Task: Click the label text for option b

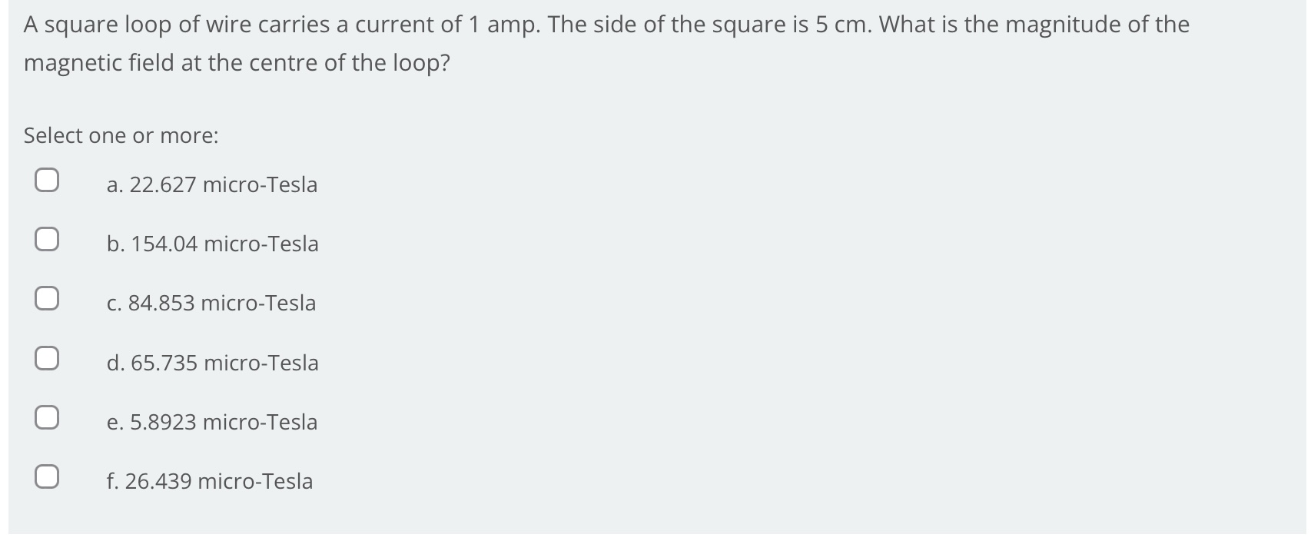Action: 213,244
